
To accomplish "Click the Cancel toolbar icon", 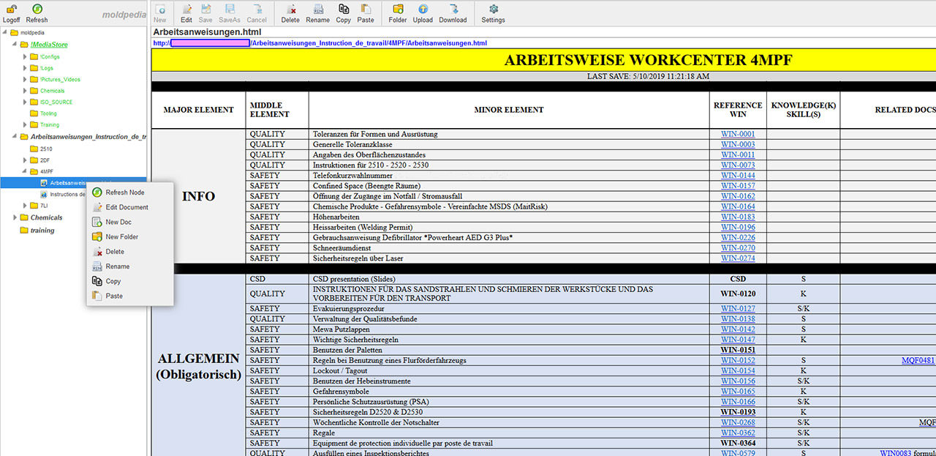I will (257, 10).
